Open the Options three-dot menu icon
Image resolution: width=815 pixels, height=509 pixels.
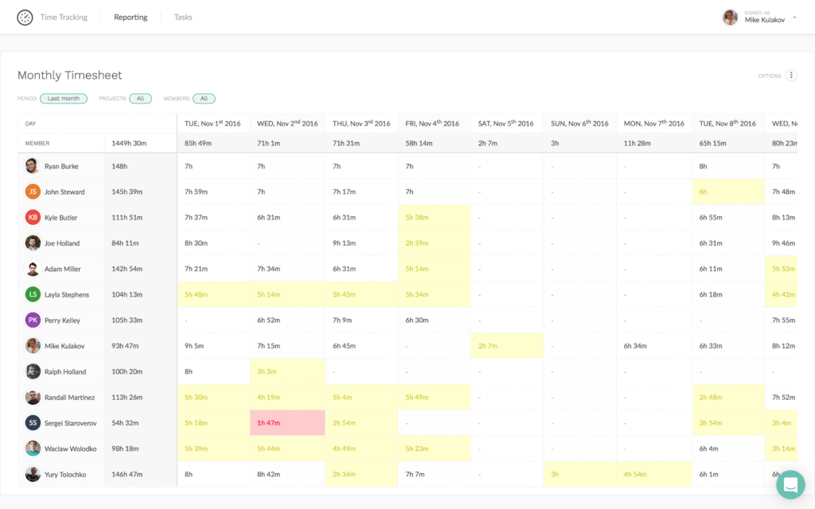tap(792, 75)
